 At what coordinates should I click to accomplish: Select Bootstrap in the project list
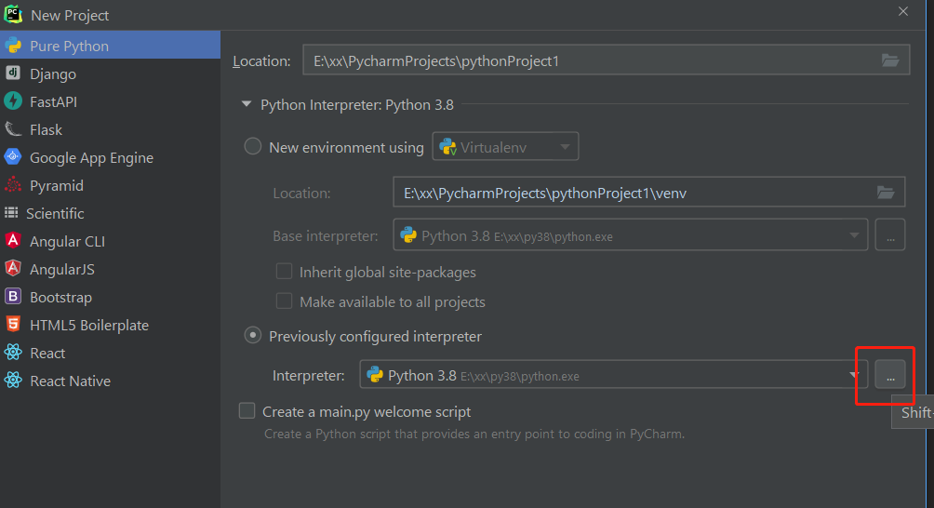point(60,297)
